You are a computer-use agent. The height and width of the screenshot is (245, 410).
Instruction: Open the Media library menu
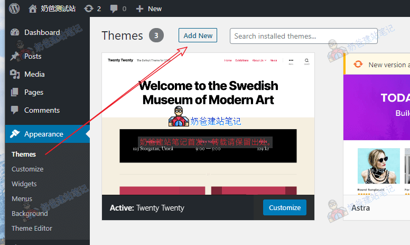(x=34, y=74)
